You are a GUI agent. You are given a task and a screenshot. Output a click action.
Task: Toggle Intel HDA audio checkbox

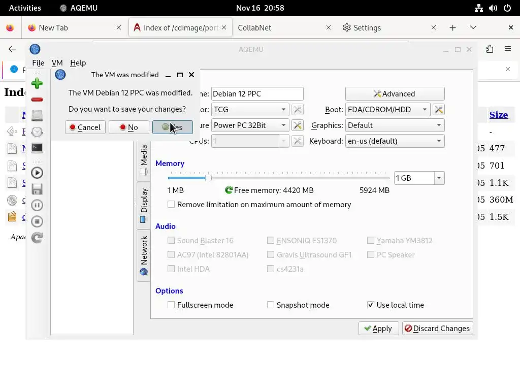[x=171, y=269]
